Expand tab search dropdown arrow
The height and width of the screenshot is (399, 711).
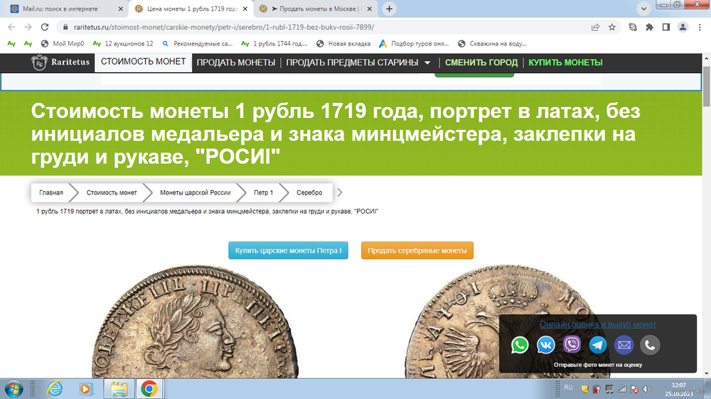click(x=643, y=9)
